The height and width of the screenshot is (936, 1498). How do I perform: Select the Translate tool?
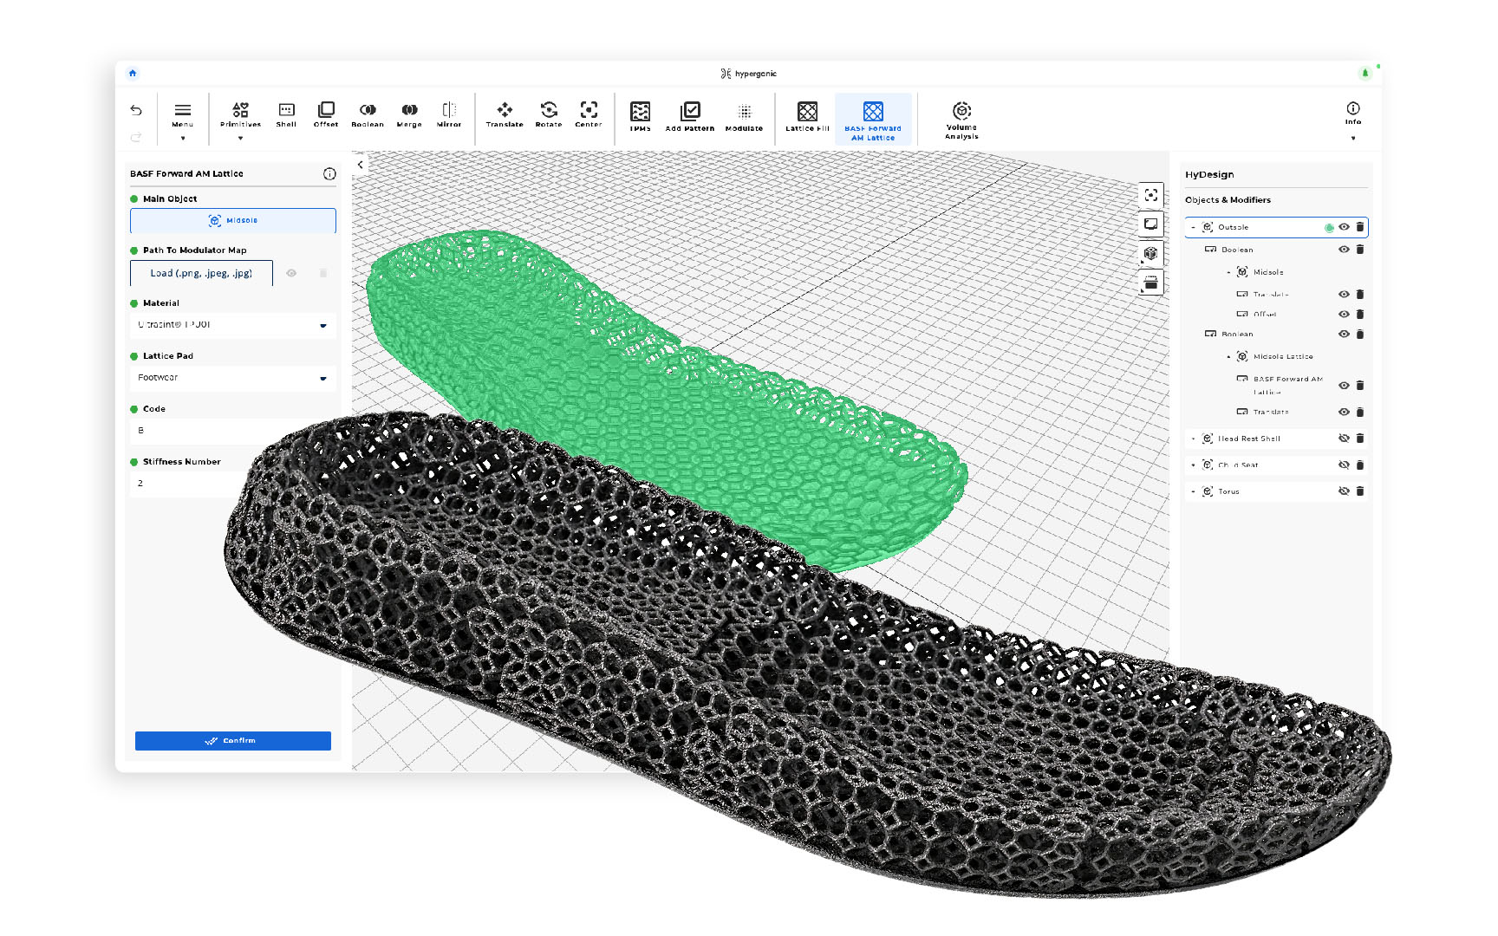point(505,114)
